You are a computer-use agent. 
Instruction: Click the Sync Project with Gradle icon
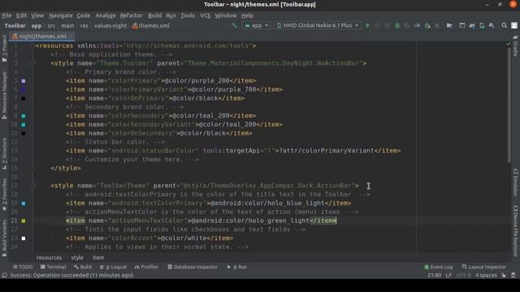pos(472,25)
